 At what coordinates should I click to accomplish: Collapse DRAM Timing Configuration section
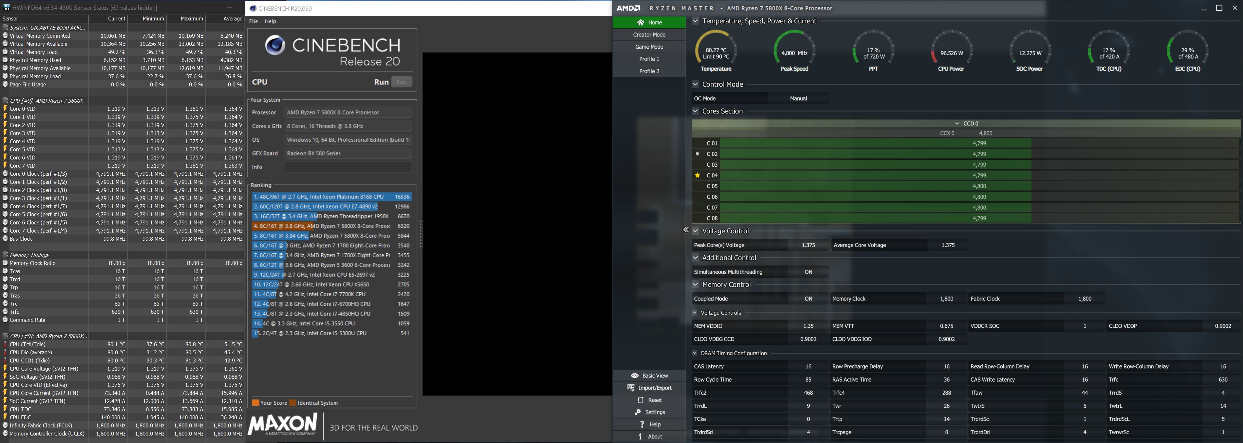(695, 353)
